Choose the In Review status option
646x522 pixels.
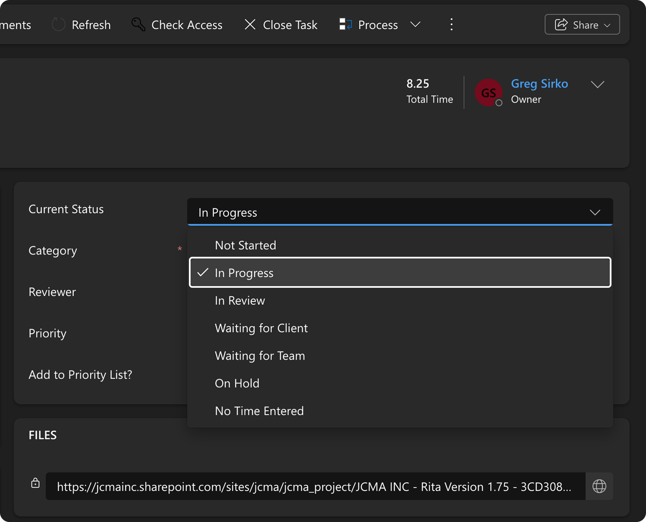coord(240,301)
